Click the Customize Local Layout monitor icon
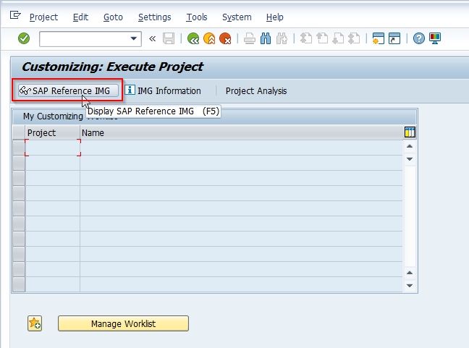This screenshot has height=348, width=469. click(435, 38)
